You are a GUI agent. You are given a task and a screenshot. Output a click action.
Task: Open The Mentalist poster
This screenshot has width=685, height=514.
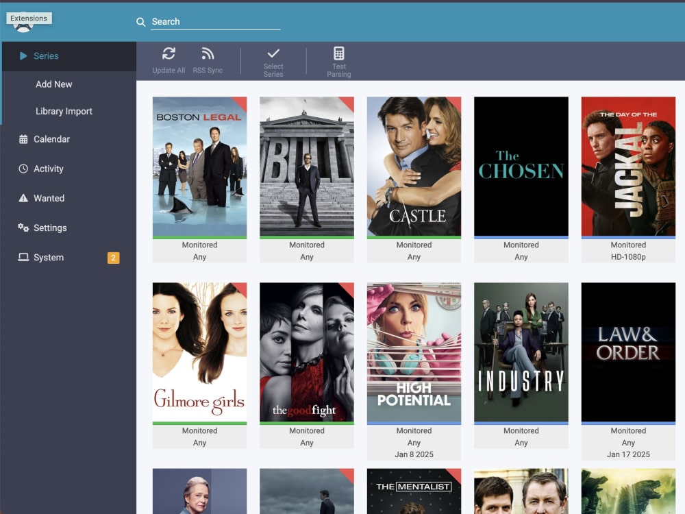click(414, 491)
